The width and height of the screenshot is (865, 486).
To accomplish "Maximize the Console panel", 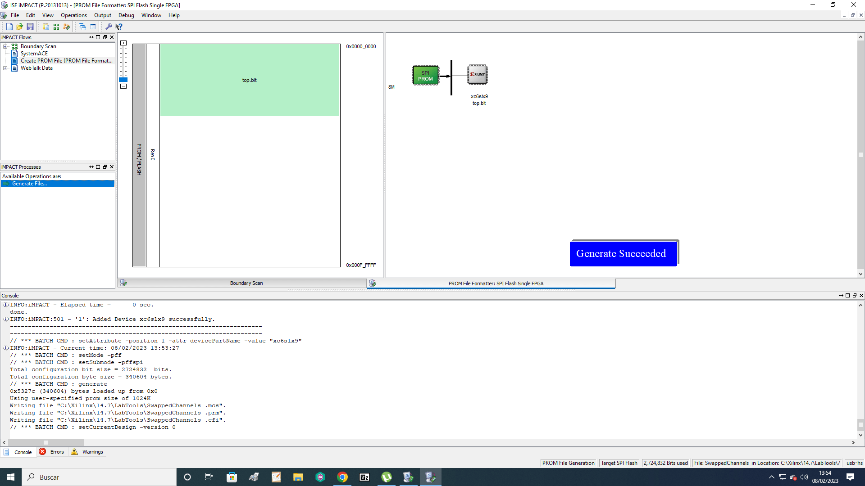I will pos(847,296).
